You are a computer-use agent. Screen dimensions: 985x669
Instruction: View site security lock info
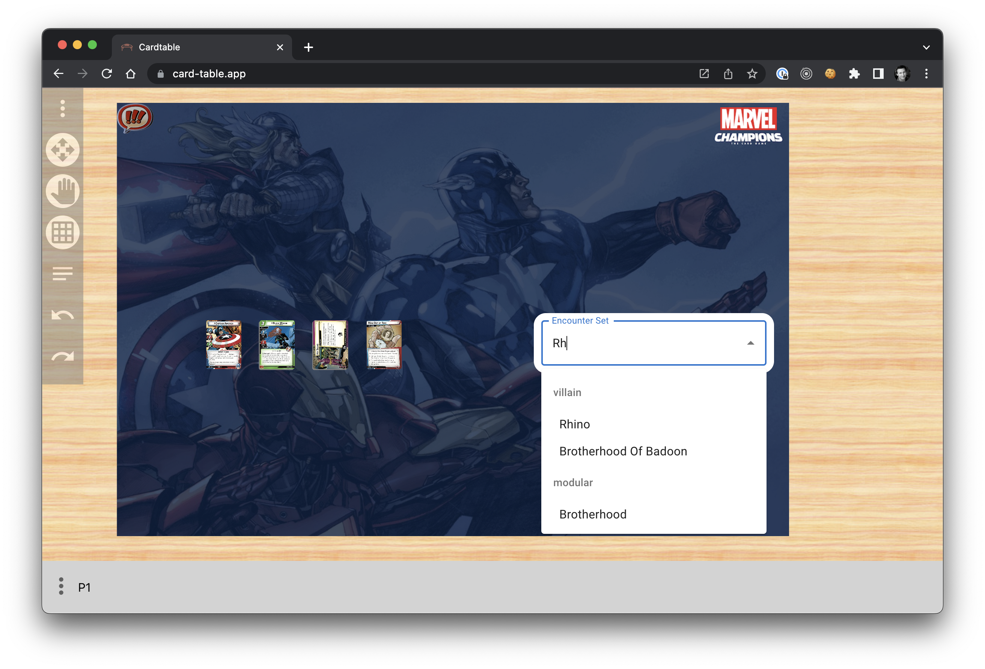click(161, 74)
